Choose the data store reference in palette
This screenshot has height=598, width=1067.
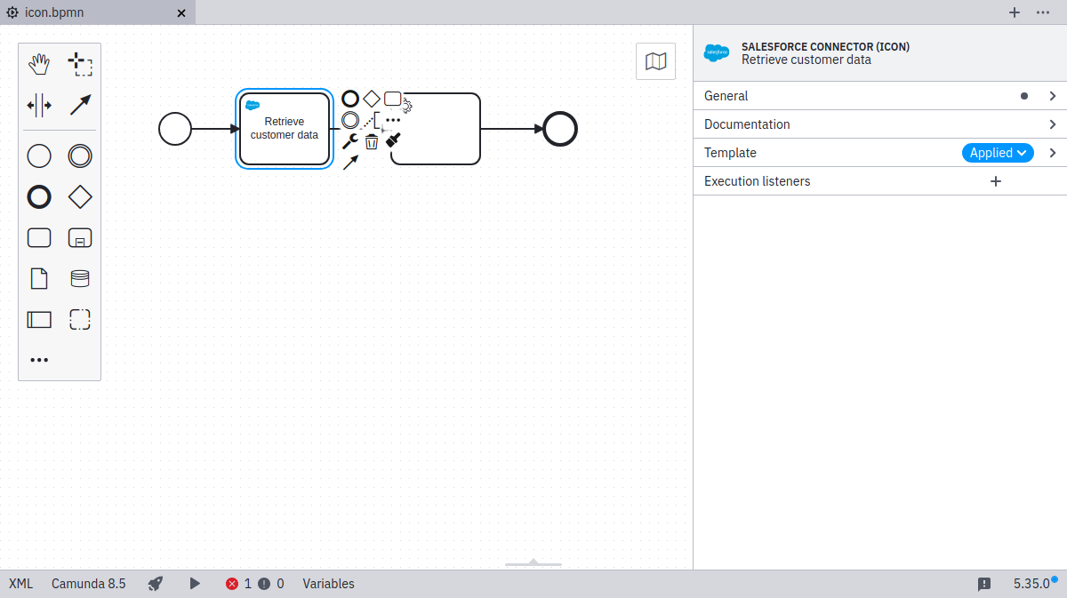pyautogui.click(x=80, y=279)
